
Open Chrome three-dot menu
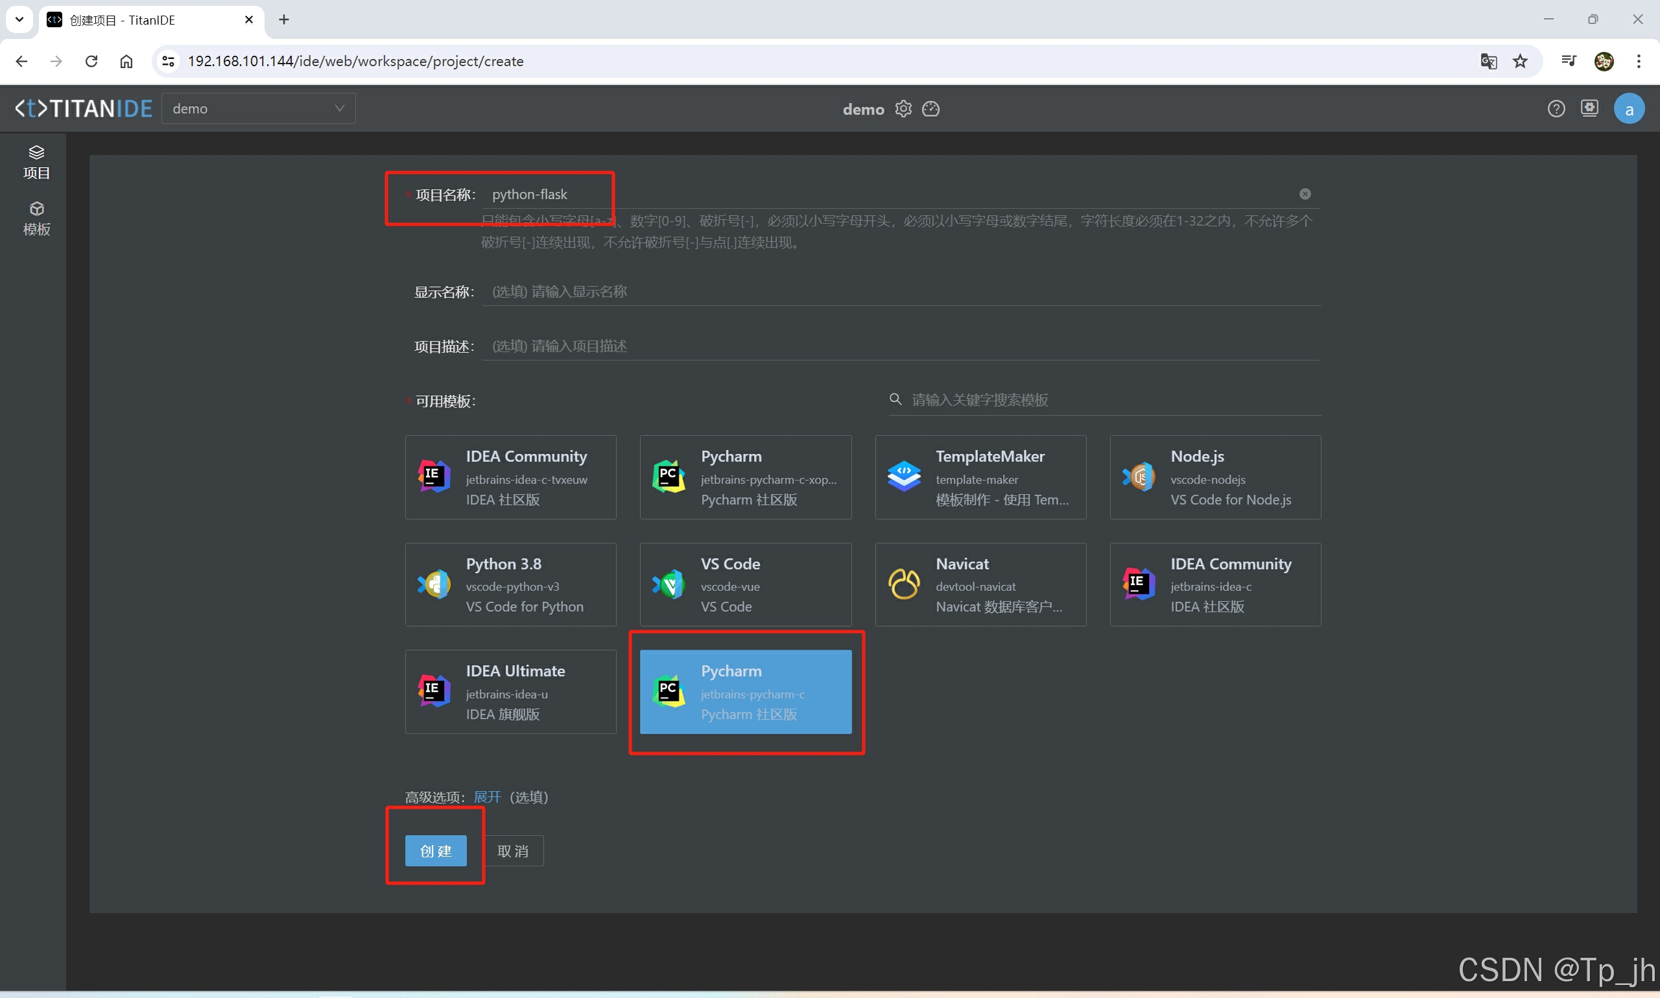point(1639,61)
